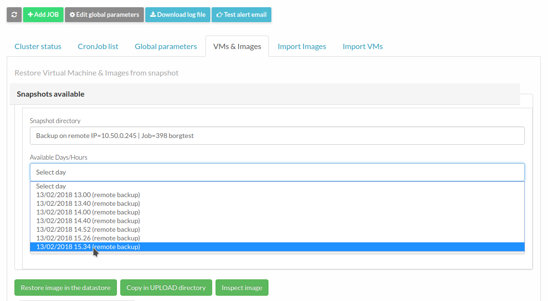Viewport: 548px width, 301px height.
Task: Open the CronJob list tab
Action: click(98, 47)
